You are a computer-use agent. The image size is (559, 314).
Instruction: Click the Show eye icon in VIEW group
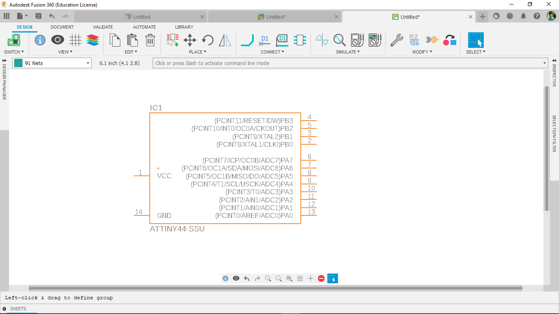(57, 40)
